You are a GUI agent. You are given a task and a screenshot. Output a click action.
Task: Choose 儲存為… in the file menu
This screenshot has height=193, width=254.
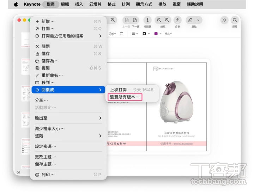pyautogui.click(x=68, y=61)
